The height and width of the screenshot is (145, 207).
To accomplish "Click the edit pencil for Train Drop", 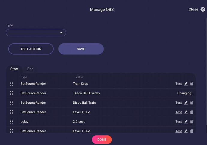I will pyautogui.click(x=186, y=84).
